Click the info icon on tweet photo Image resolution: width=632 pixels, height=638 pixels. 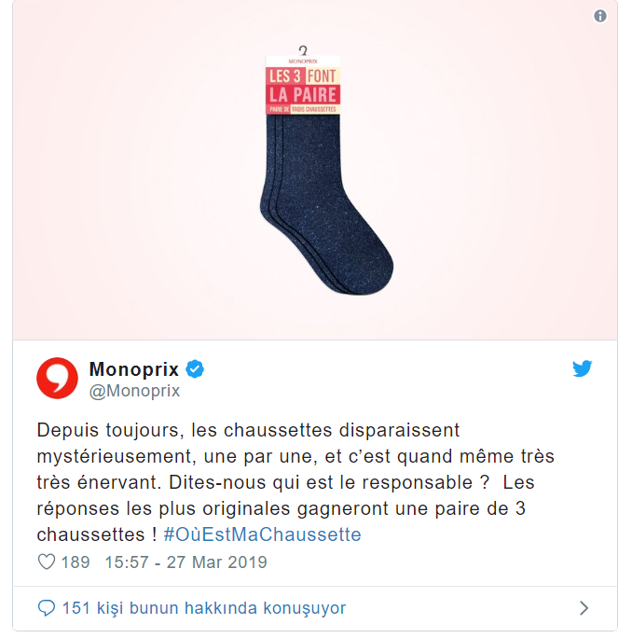[600, 16]
